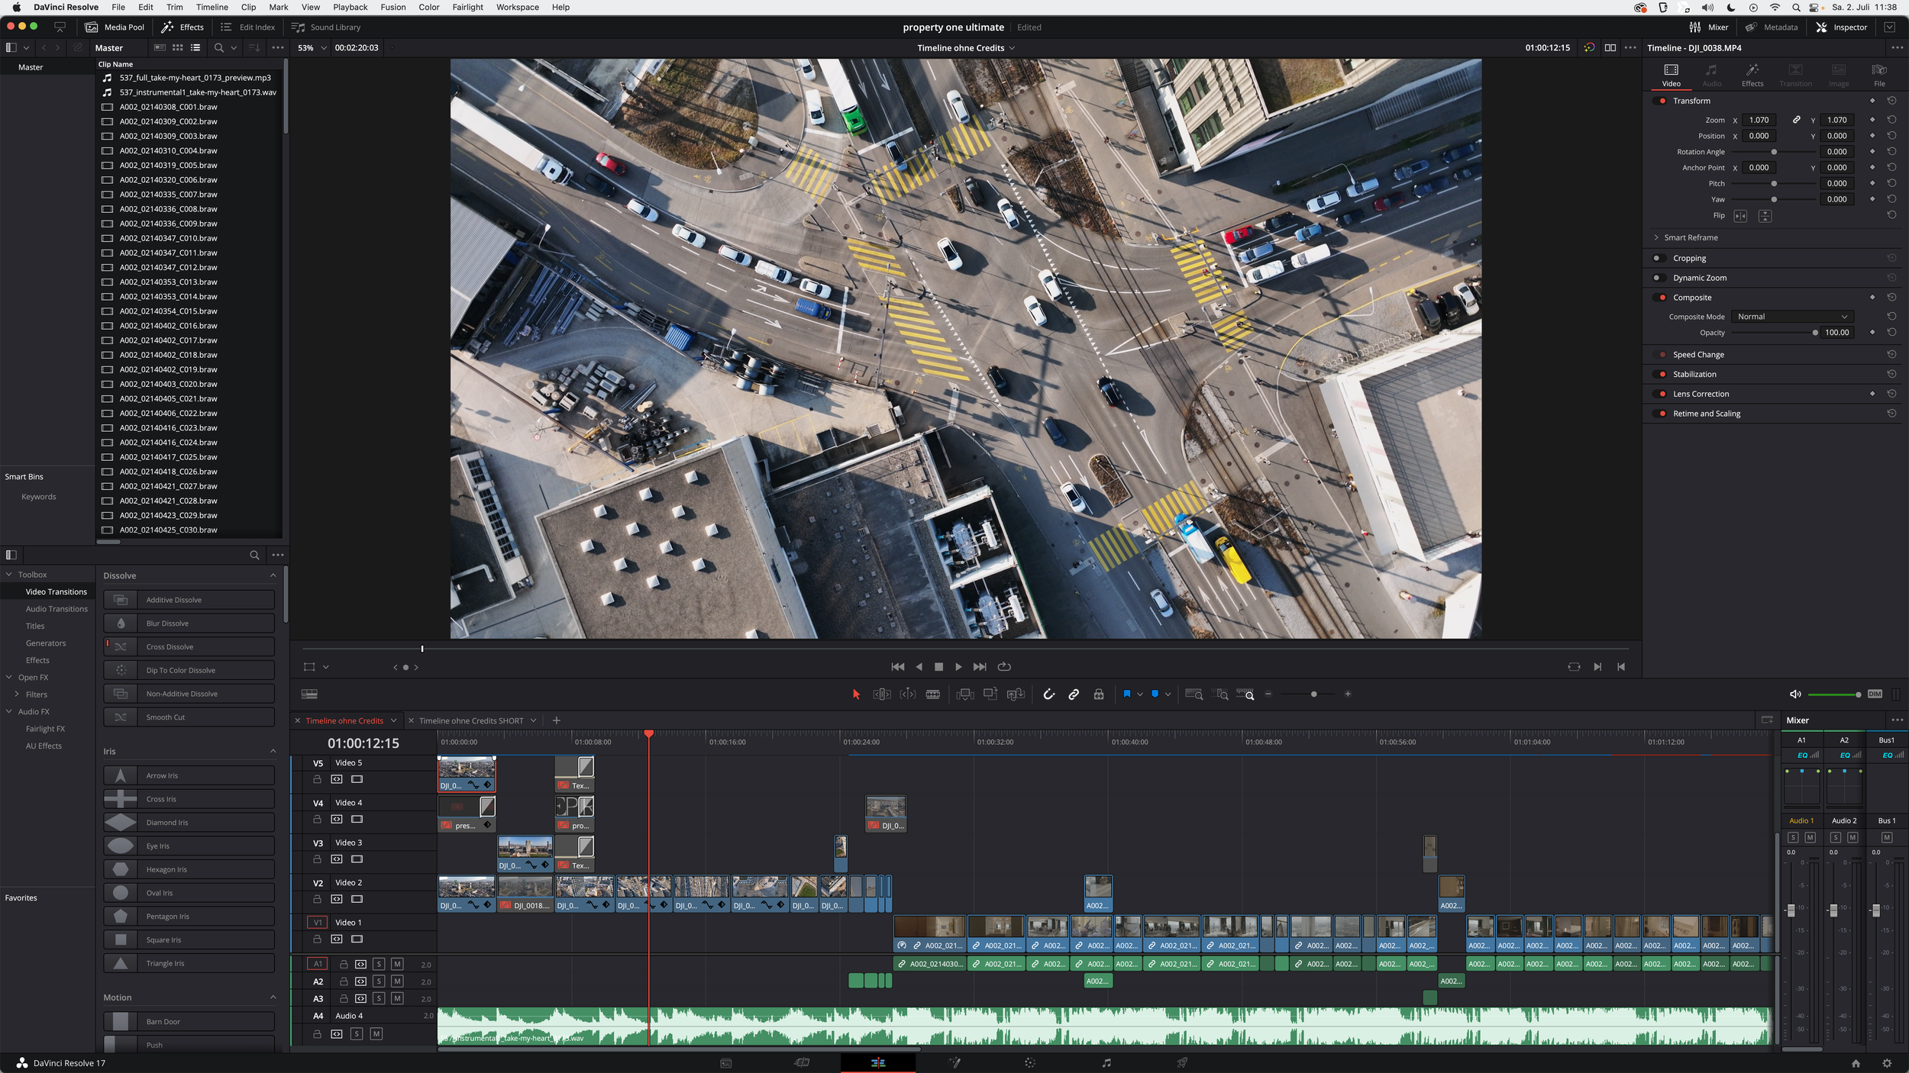
Task: Click the linked selection chain icon
Action: point(1074,694)
